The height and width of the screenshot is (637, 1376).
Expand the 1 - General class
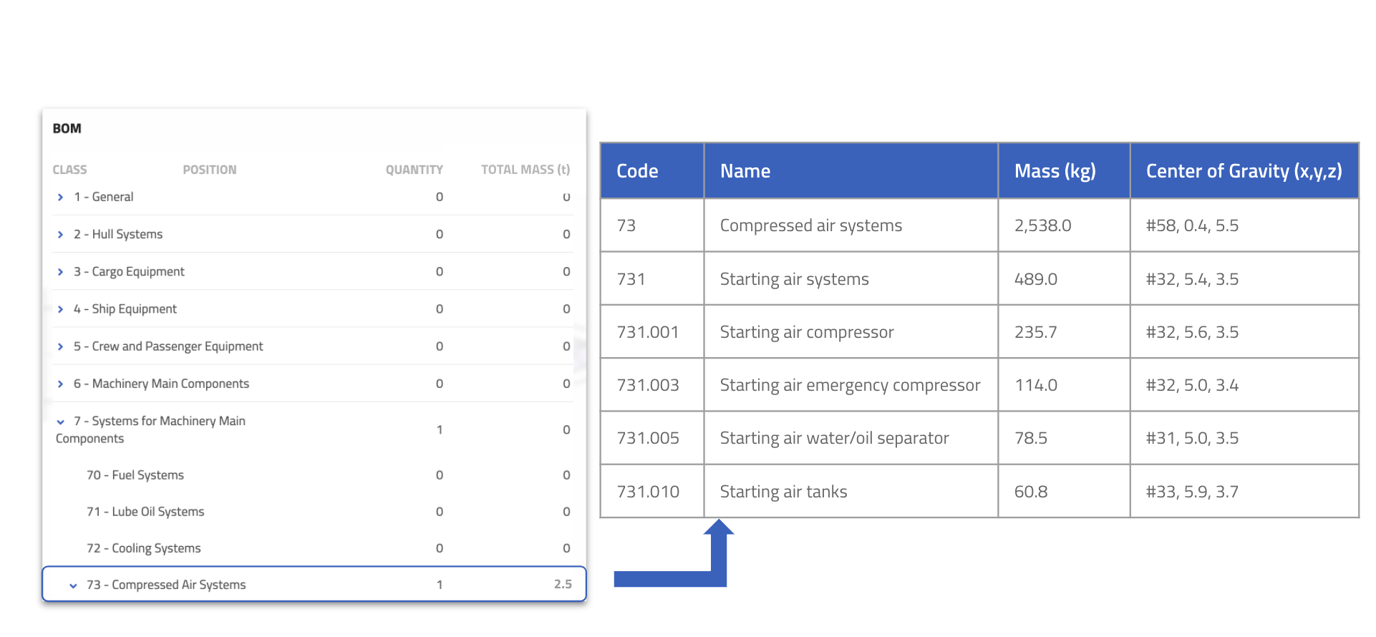[60, 197]
